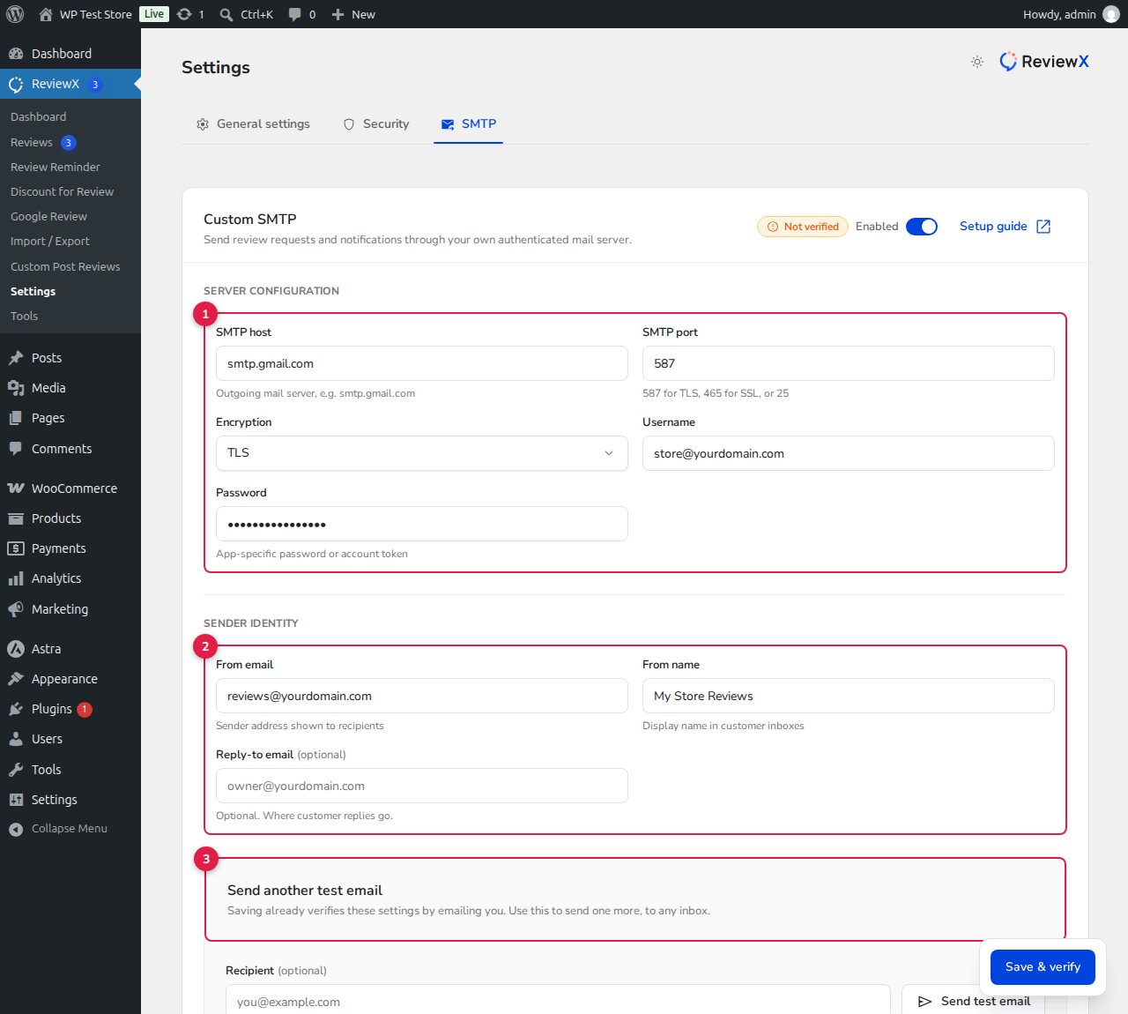Open Import / Export submenu item
Image resolution: width=1128 pixels, height=1014 pixels.
[x=49, y=241]
